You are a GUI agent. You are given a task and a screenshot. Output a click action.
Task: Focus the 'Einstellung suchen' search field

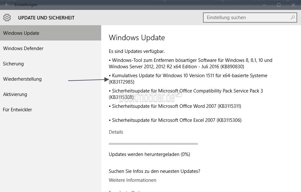250,18
